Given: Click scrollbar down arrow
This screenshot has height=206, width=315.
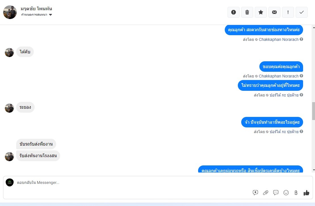Looking at the screenshot, I should click(314, 170).
